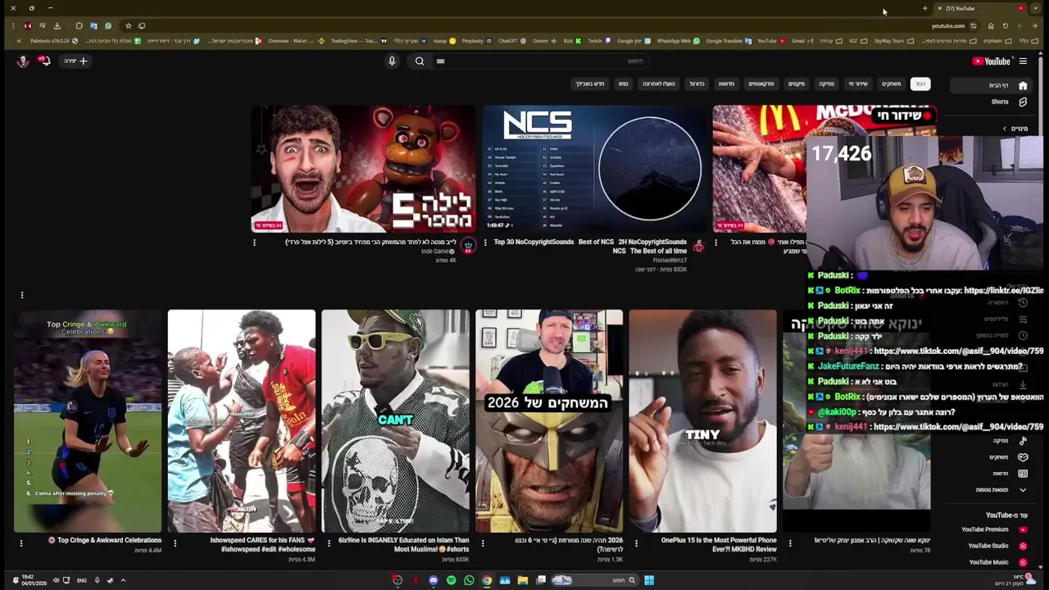The width and height of the screenshot is (1049, 590).
Task: Select the 'הועלו לאחרונה' filter chip
Action: point(658,84)
